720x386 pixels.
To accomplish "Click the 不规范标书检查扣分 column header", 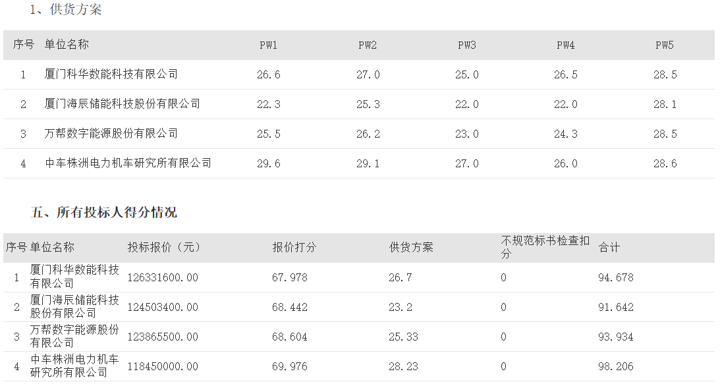I will pyautogui.click(x=545, y=248).
